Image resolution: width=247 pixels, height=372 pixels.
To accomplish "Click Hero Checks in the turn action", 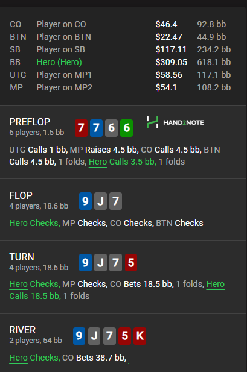I will tap(34, 284).
